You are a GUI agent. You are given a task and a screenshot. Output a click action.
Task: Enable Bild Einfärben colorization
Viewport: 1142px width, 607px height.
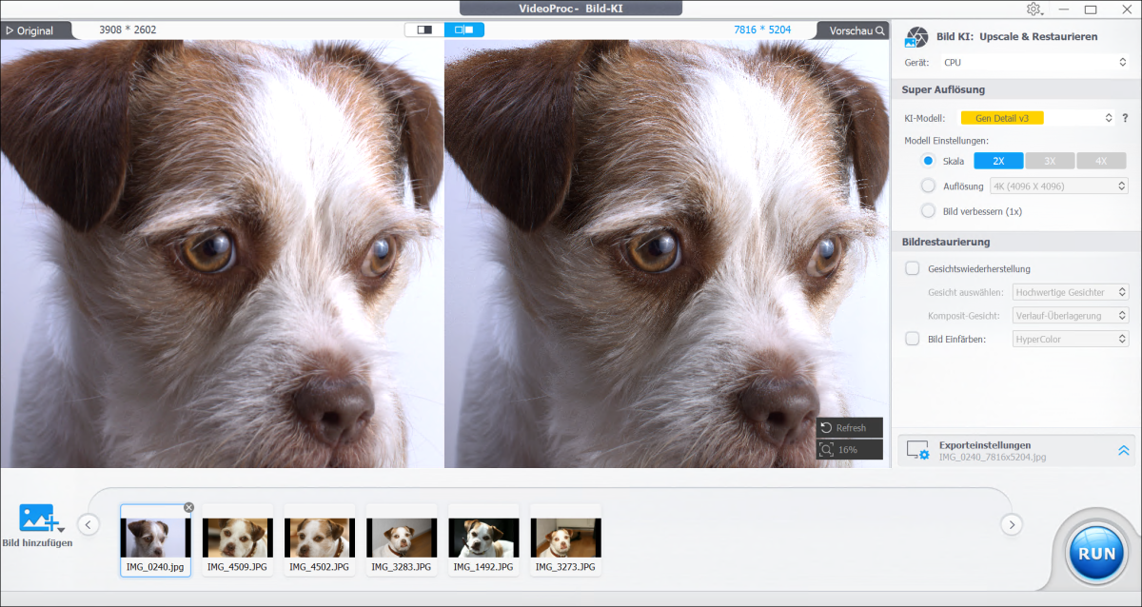point(911,339)
